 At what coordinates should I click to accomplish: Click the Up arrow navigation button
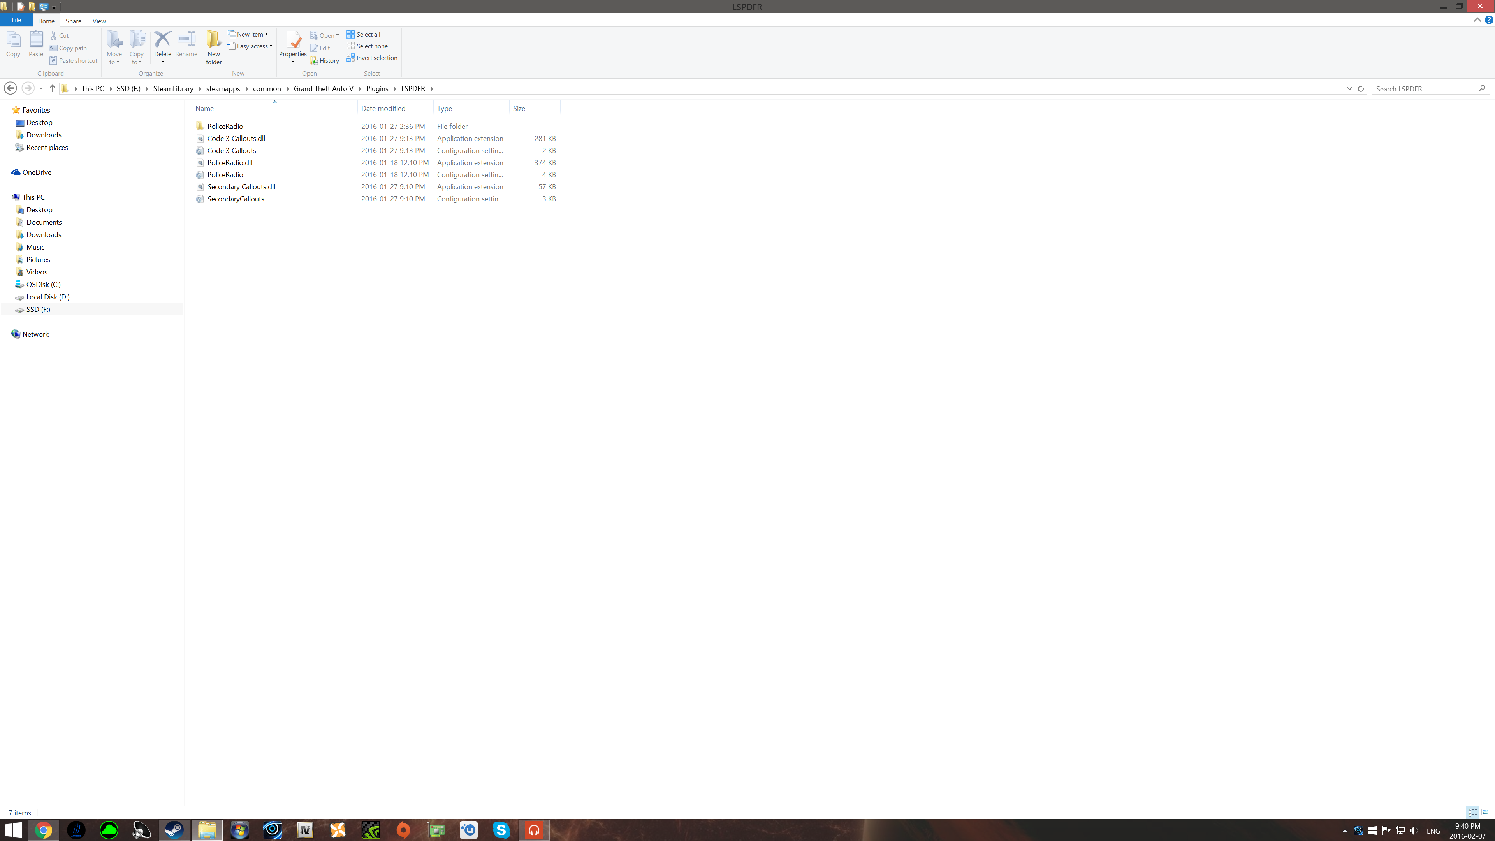point(52,88)
